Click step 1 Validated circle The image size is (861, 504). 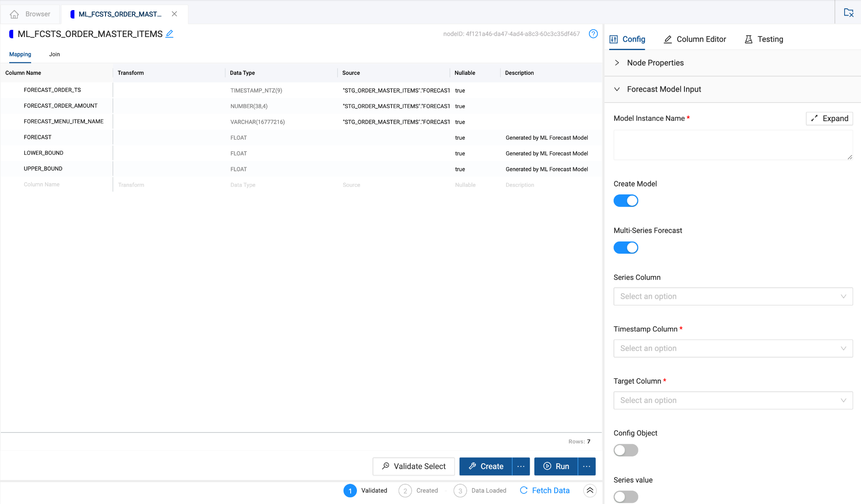tap(350, 491)
